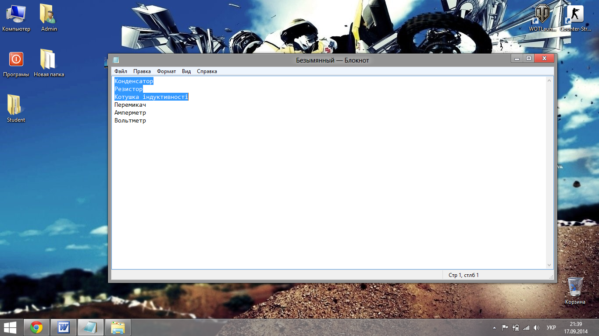This screenshot has width=599, height=336.
Task: Click the word Перемикач
Action: [130, 105]
